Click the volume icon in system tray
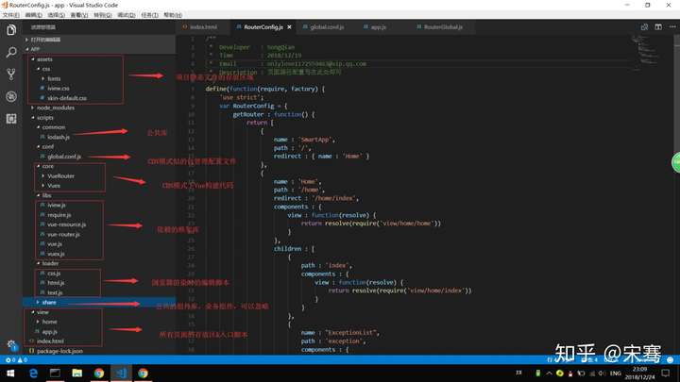The image size is (680, 382). point(602,373)
